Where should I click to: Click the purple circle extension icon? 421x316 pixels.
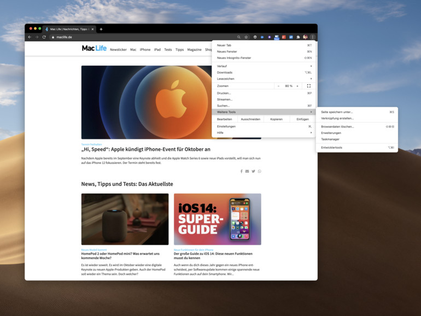270,37
